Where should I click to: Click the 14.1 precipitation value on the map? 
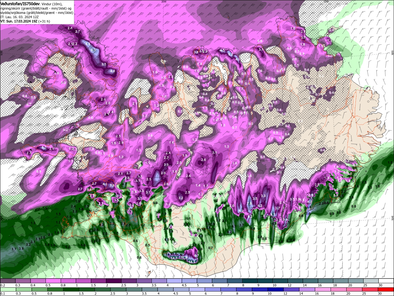tap(192, 262)
